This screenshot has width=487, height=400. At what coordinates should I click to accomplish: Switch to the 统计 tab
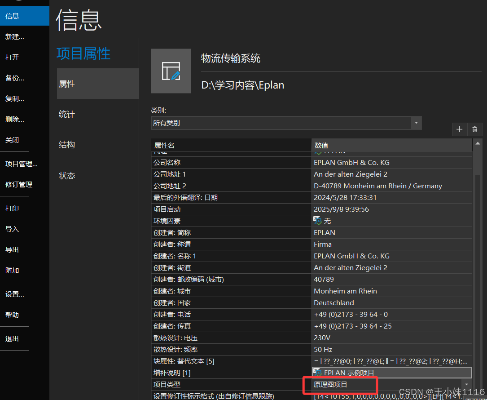(66, 114)
